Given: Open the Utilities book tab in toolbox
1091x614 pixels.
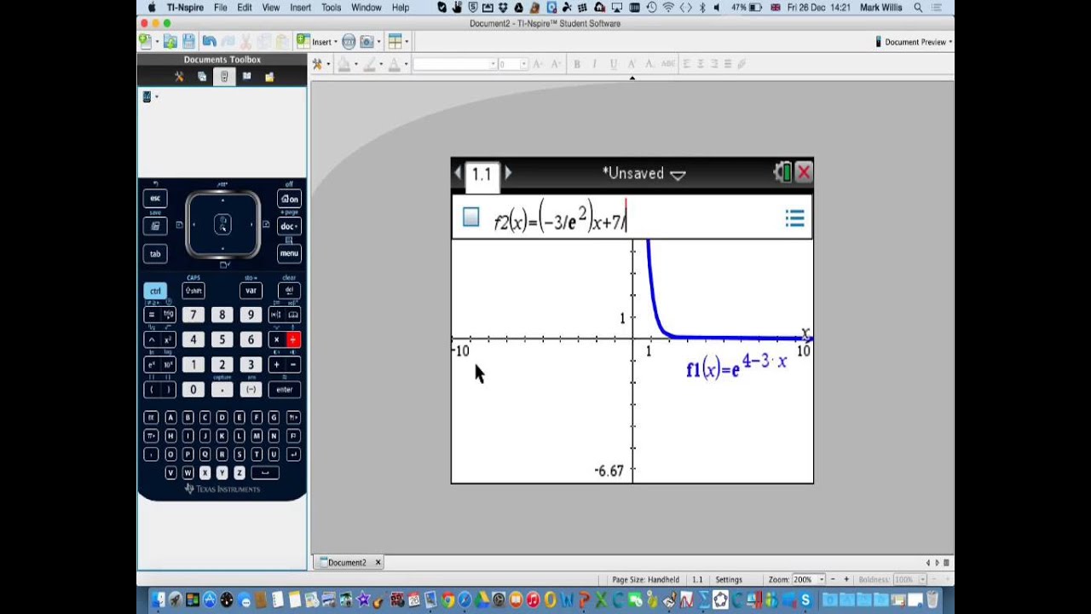Looking at the screenshot, I should [x=246, y=76].
